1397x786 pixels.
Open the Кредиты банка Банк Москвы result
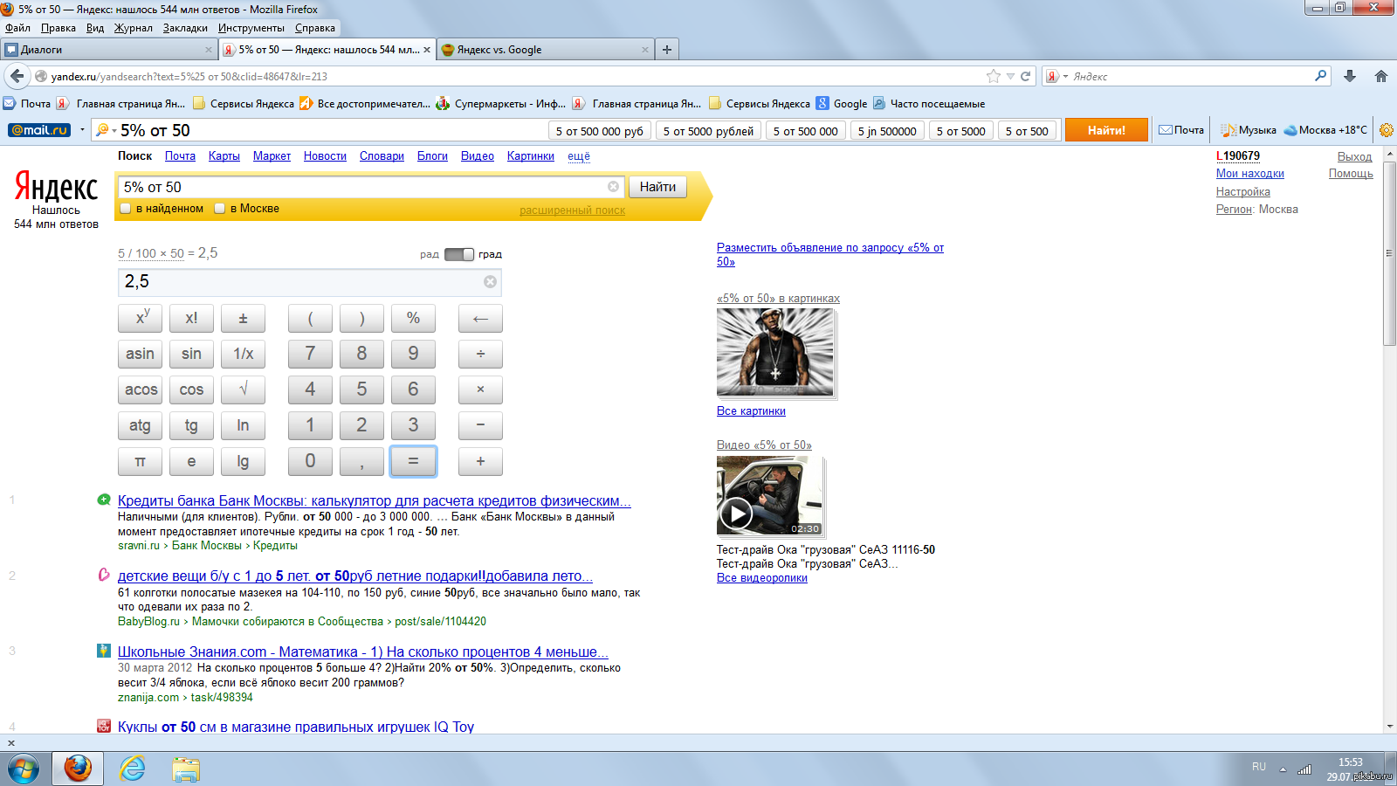375,501
